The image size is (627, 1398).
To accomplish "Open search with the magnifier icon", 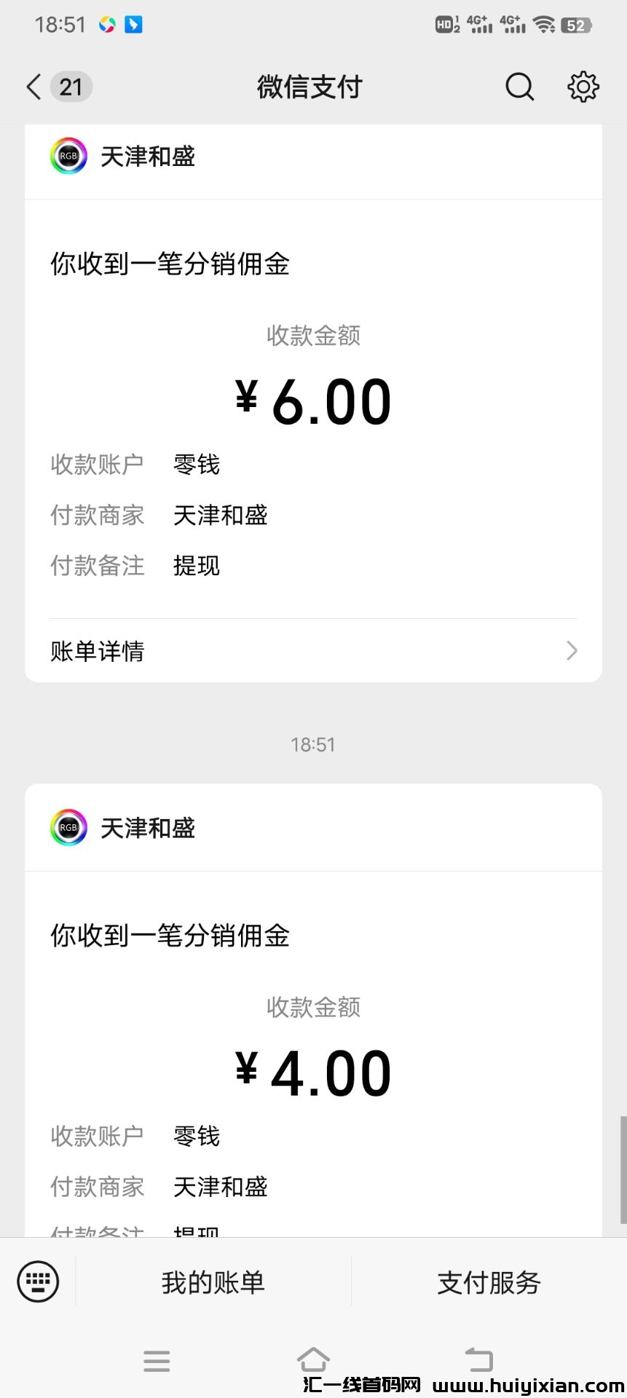I will 519,87.
